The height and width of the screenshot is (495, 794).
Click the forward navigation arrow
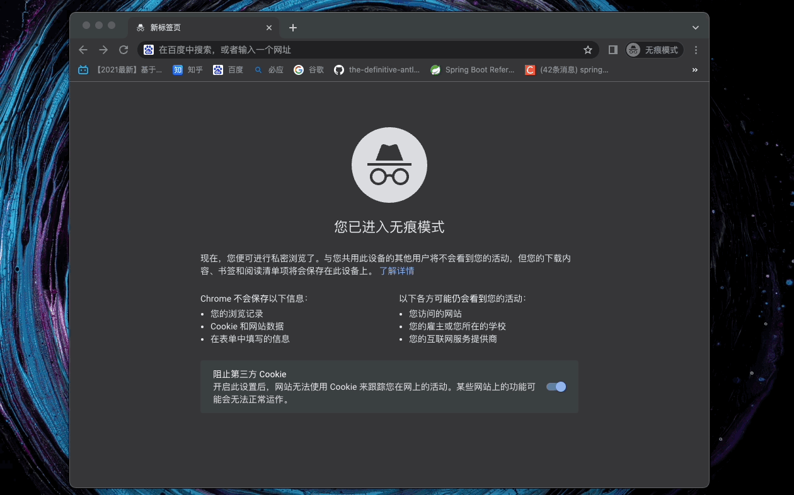point(103,50)
